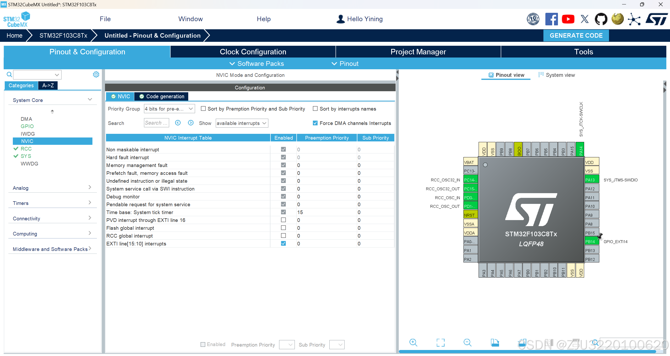The height and width of the screenshot is (356, 670).
Task: Open the GitHub icon link
Action: pos(601,19)
